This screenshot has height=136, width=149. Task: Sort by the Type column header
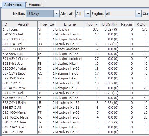(43, 24)
